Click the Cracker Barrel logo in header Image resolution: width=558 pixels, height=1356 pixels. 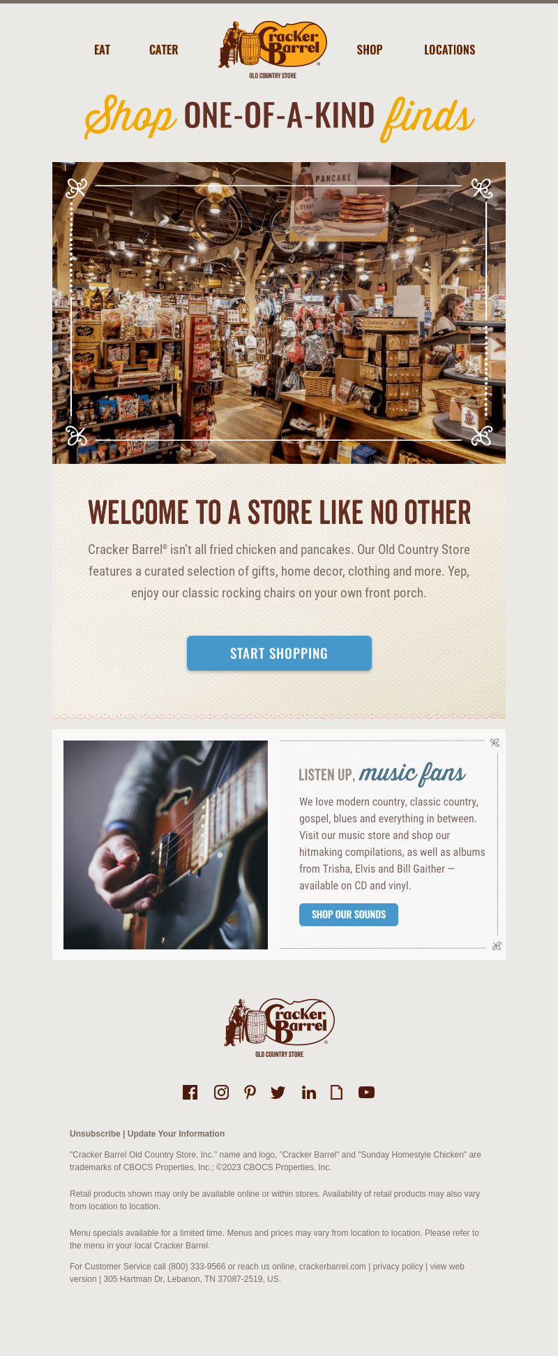(x=273, y=50)
